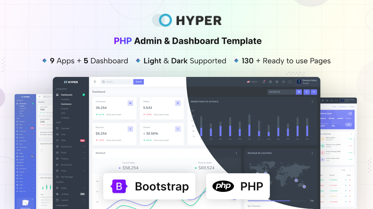Enter fullscreen from the dark topbar
Viewport: 373px width, 209px height.
290,82
